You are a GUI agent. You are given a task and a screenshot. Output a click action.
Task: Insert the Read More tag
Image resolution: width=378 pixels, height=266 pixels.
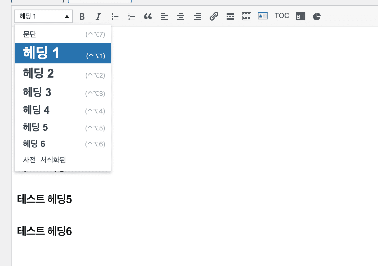[x=230, y=16]
